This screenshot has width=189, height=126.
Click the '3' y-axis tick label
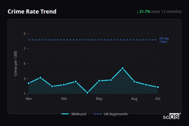click(x=25, y=79)
